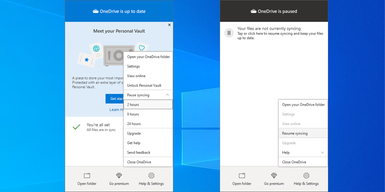Collapse the Pause syncing submenu chevron
This screenshot has width=385, height=192.
point(167,95)
